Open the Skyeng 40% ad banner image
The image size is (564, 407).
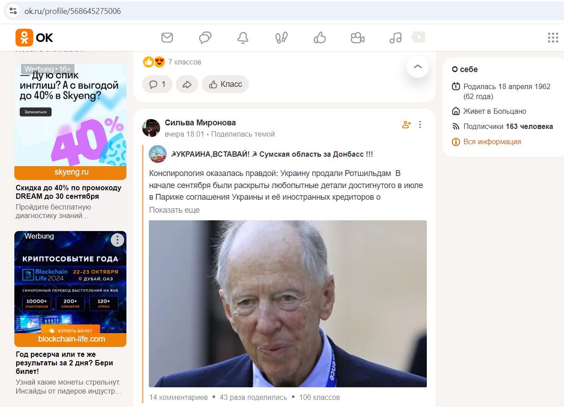point(70,115)
